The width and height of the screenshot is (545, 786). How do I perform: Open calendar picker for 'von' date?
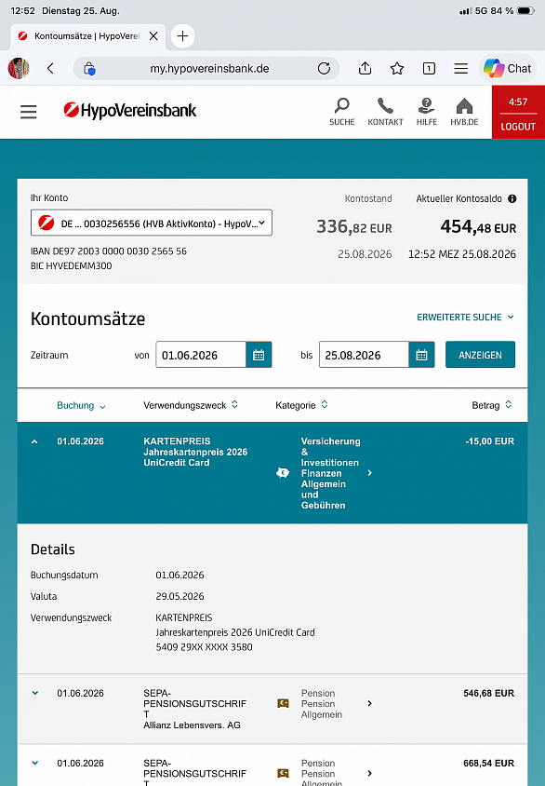coord(259,355)
